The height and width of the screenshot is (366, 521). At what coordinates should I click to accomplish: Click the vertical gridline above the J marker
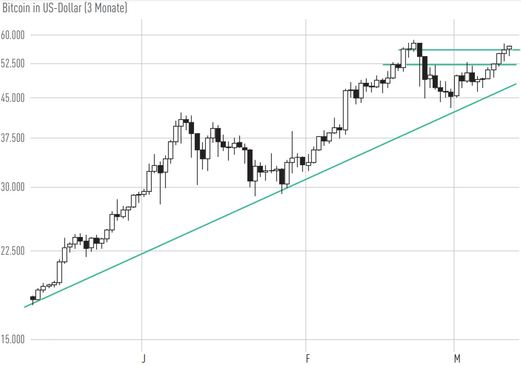click(142, 83)
